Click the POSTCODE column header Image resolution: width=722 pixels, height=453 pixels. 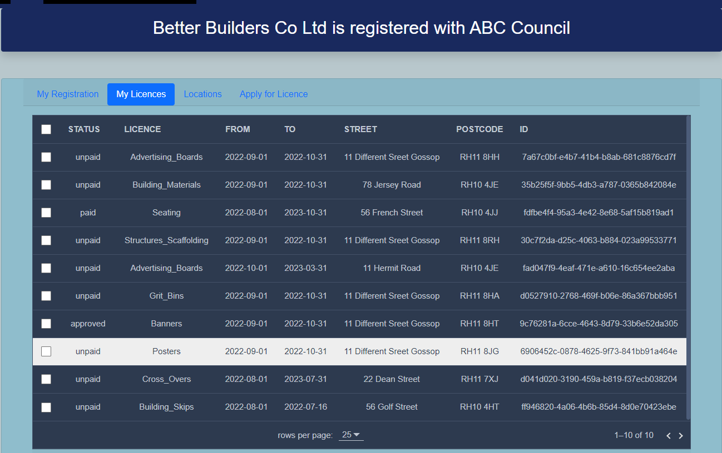click(479, 129)
